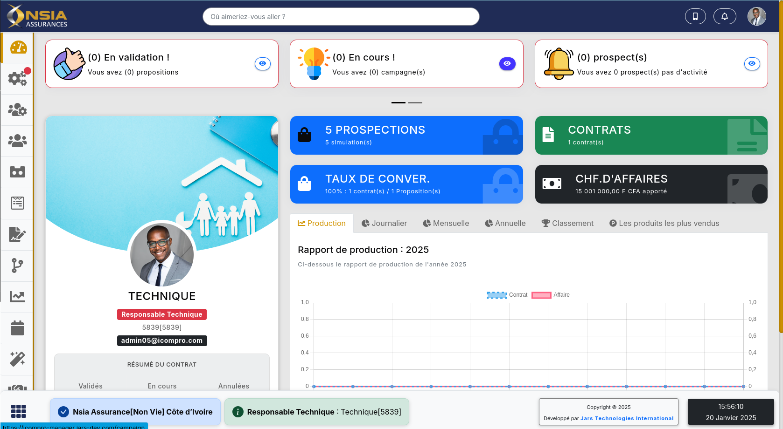This screenshot has height=429, width=783.
Task: Select the second carousel page indicator dot
Action: pyautogui.click(x=415, y=102)
